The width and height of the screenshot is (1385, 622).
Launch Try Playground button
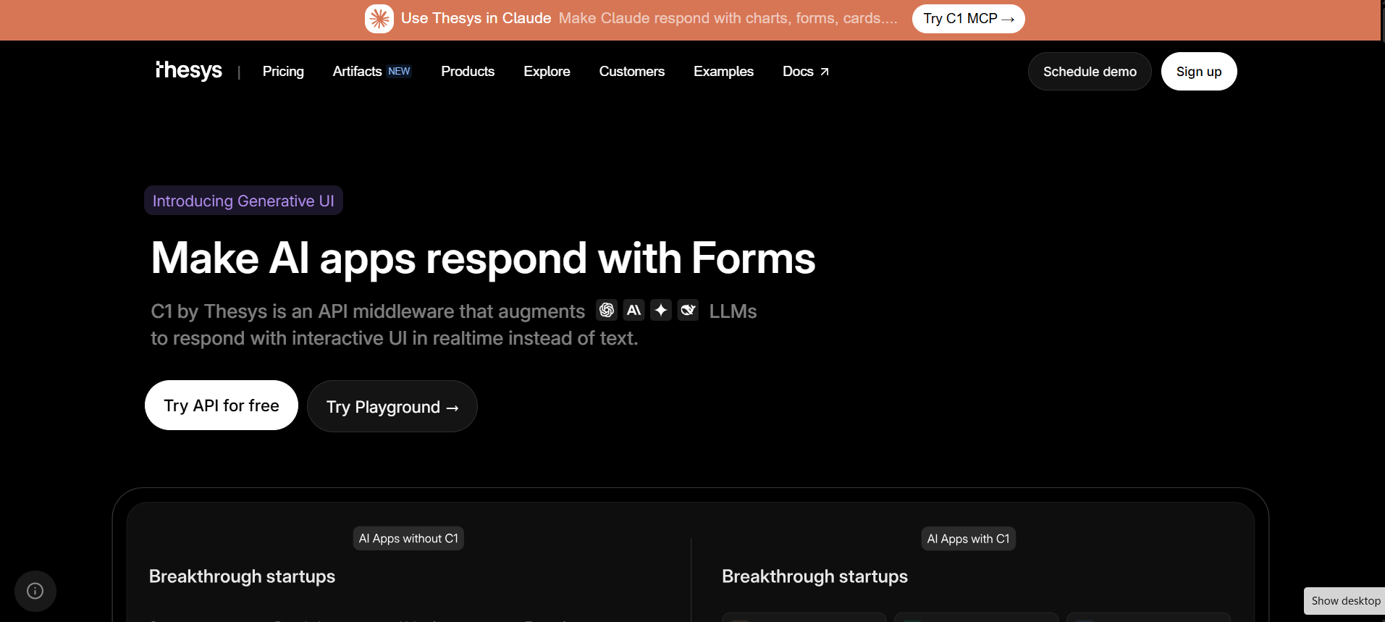tap(392, 406)
